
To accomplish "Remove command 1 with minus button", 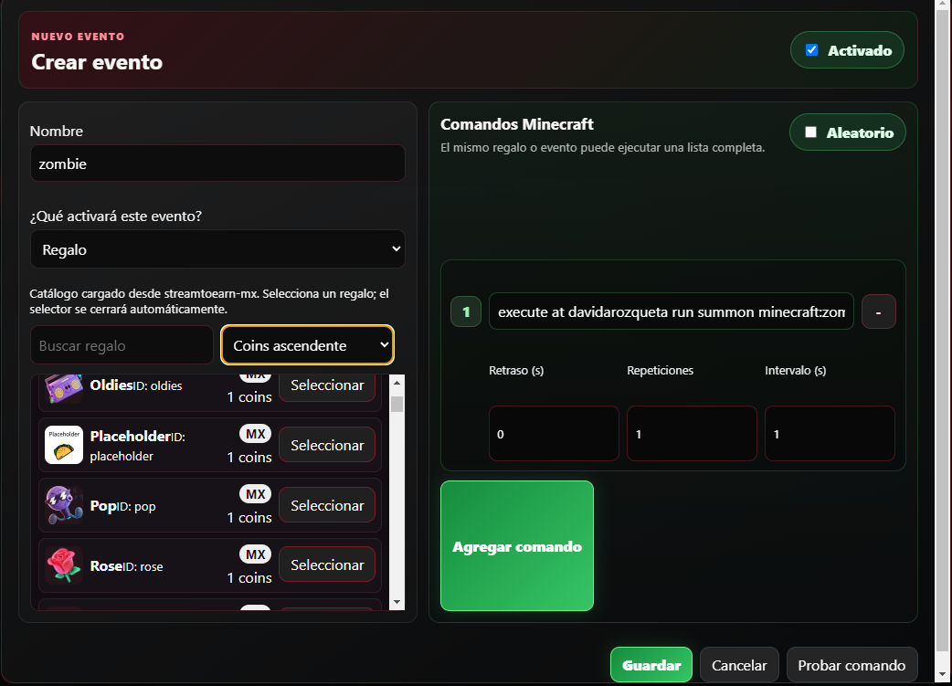I will [879, 311].
